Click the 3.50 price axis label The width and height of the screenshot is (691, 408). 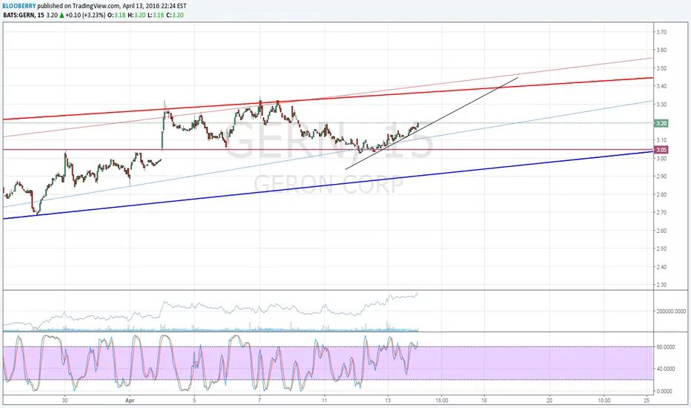[661, 68]
